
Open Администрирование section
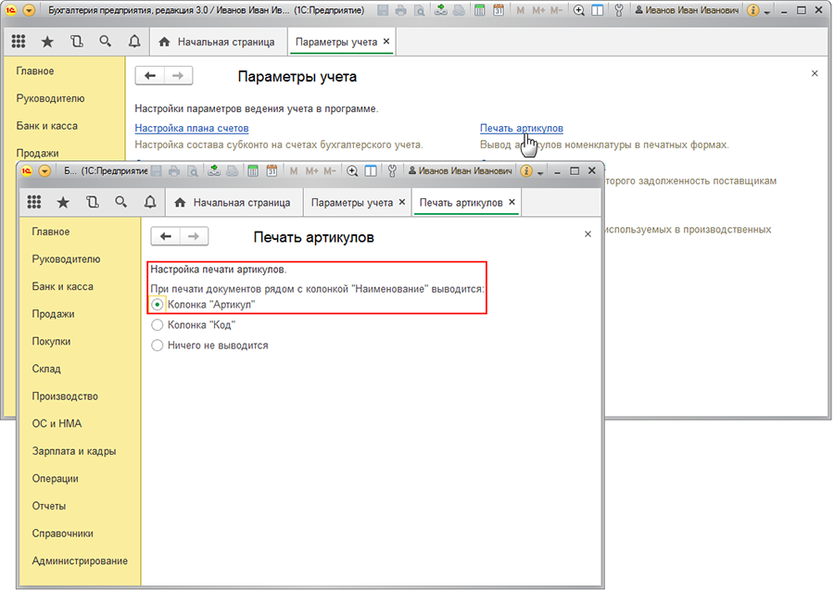click(80, 560)
